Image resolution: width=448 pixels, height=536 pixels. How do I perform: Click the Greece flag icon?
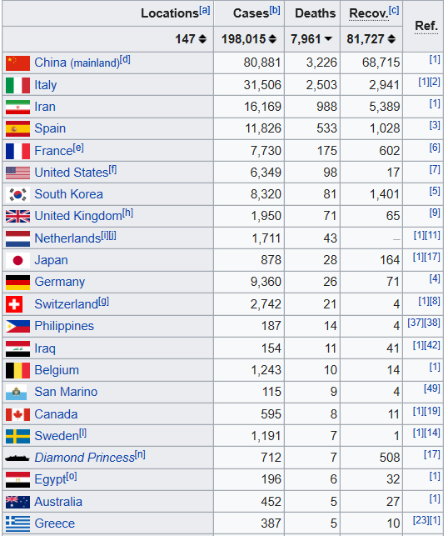tap(17, 524)
